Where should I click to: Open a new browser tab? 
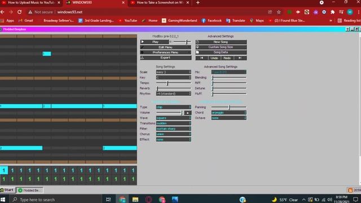(x=198, y=2)
